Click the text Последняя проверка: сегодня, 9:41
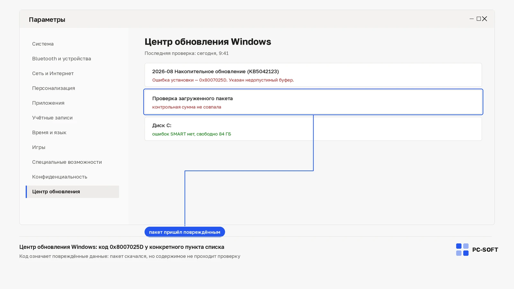 pyautogui.click(x=187, y=53)
